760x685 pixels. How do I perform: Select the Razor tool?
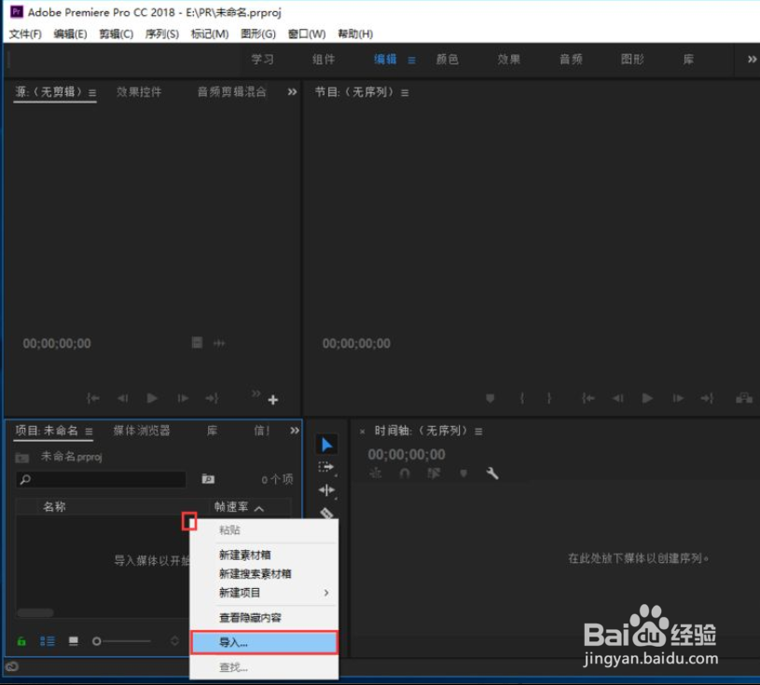pyautogui.click(x=326, y=513)
